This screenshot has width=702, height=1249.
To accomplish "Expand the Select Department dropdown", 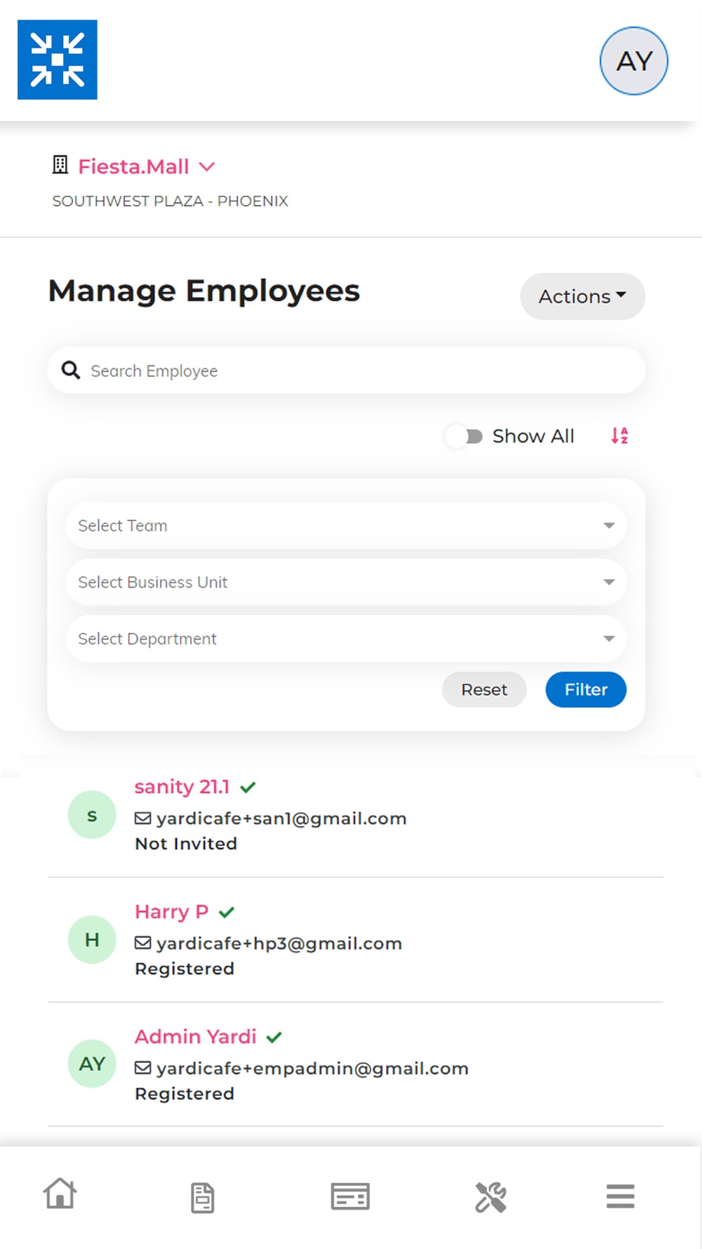I will pos(346,639).
